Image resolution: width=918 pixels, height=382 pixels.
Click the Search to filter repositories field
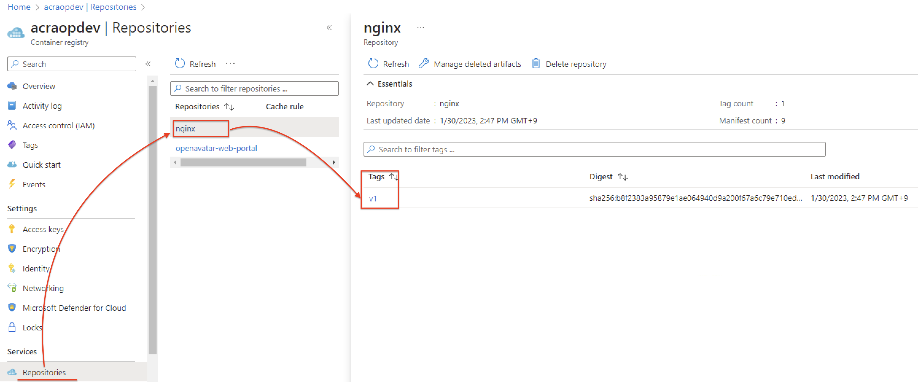pos(255,88)
